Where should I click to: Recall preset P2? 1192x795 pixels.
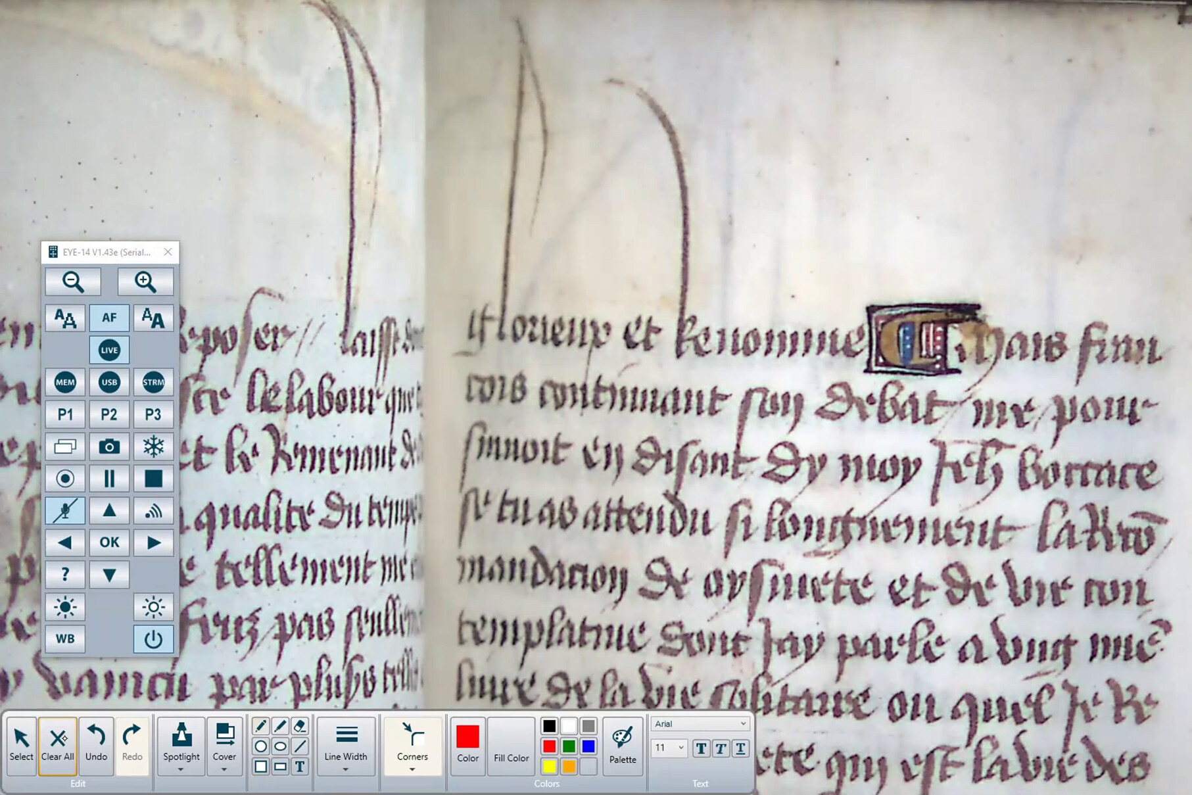pos(109,414)
